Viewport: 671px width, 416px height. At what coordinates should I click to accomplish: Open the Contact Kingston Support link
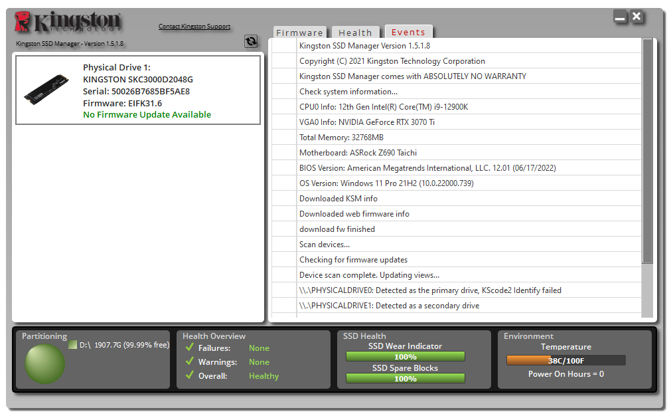tap(194, 27)
